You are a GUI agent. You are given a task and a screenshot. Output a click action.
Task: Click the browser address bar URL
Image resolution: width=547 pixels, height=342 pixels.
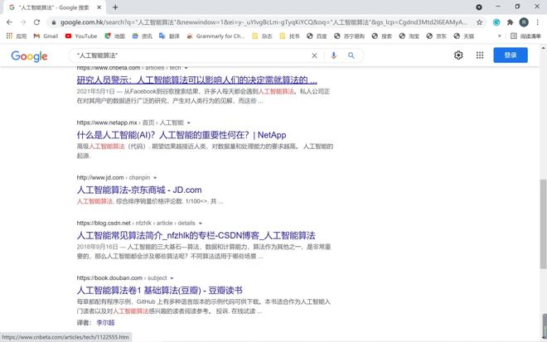(264, 22)
